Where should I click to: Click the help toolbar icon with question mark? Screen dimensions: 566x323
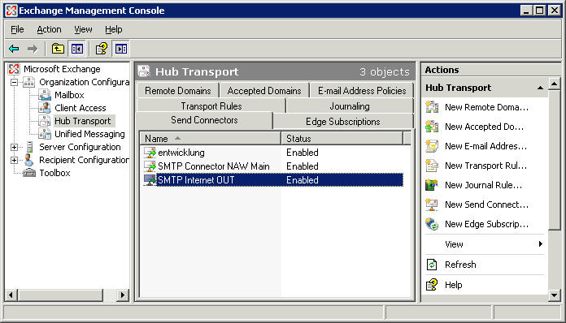[x=102, y=49]
